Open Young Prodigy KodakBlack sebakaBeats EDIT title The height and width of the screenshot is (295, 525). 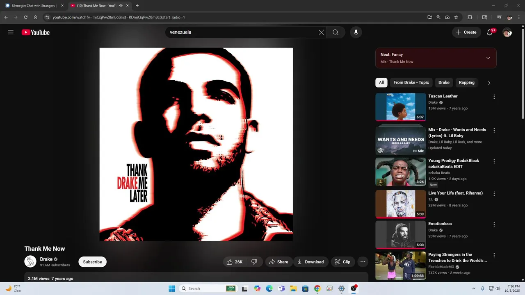[454, 163]
